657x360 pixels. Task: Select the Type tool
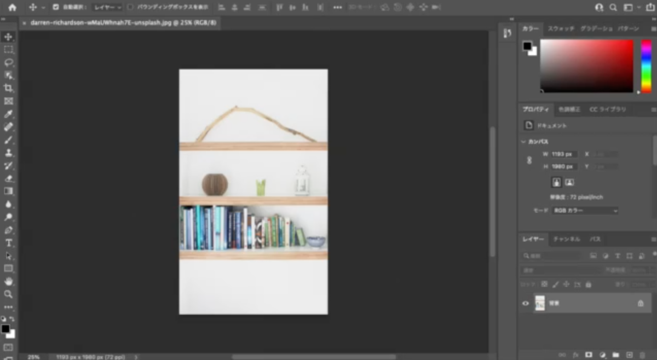[8, 243]
